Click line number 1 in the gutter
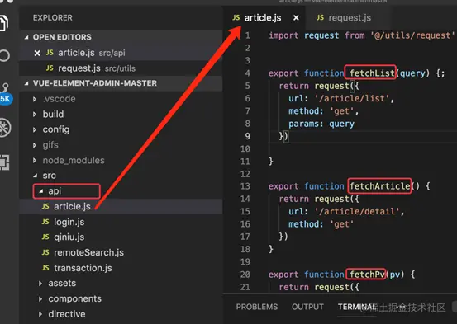Image resolution: width=457 pixels, height=324 pixels. tap(247, 35)
